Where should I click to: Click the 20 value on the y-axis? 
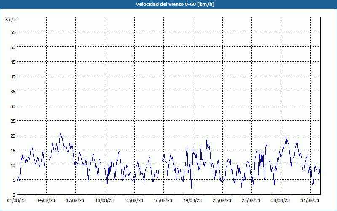click(13, 135)
